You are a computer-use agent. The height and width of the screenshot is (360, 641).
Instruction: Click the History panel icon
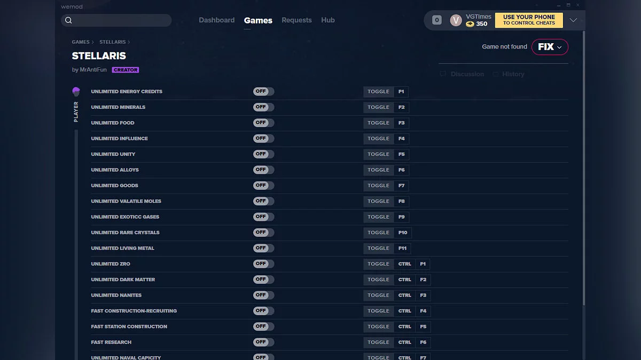[x=496, y=74]
